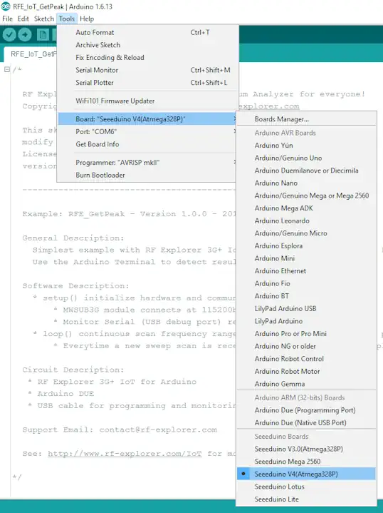
Task: Select Arduino Ethernet board
Action: pyautogui.click(x=306, y=271)
